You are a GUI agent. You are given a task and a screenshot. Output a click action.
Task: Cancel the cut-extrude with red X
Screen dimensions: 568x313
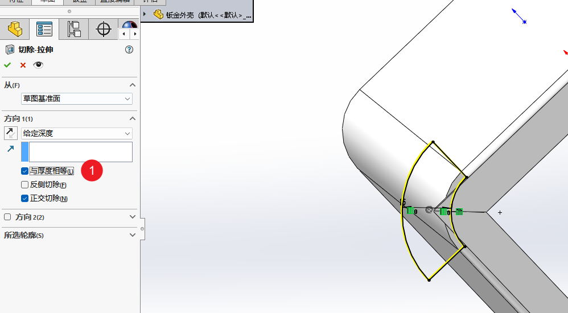click(x=23, y=65)
